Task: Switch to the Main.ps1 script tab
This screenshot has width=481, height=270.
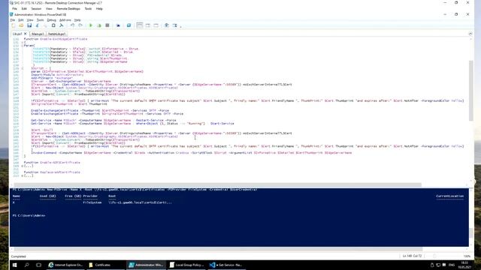Action: [x=38, y=34]
